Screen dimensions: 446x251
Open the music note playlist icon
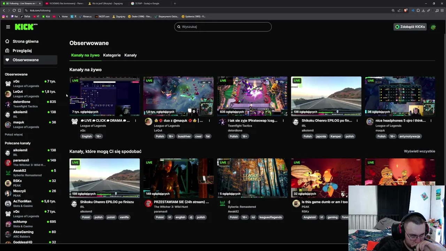pyautogui.click(x=437, y=10)
